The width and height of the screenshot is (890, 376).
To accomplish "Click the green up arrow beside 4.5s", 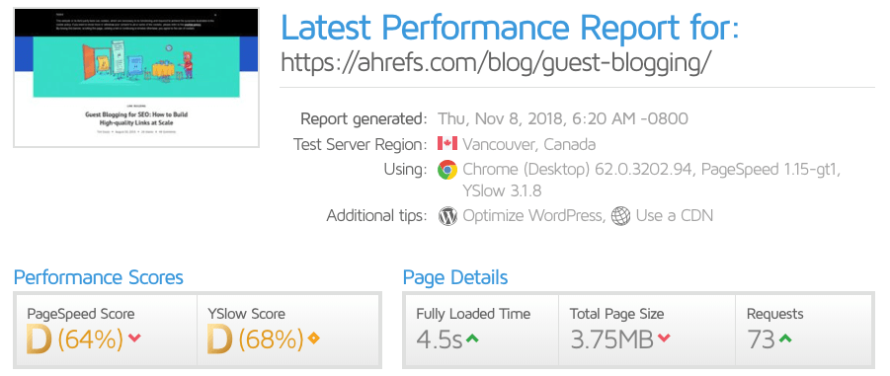I will (x=472, y=339).
